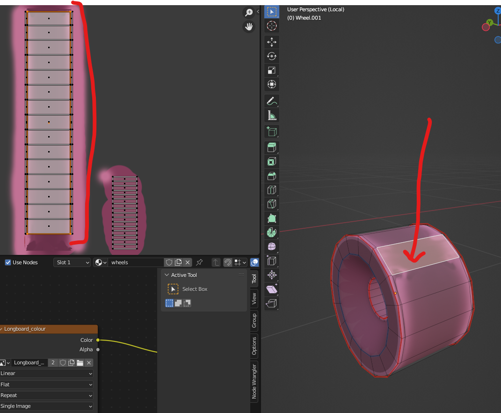Toggle the node editor overlay button
Image resolution: width=501 pixels, height=413 pixels.
tap(254, 262)
